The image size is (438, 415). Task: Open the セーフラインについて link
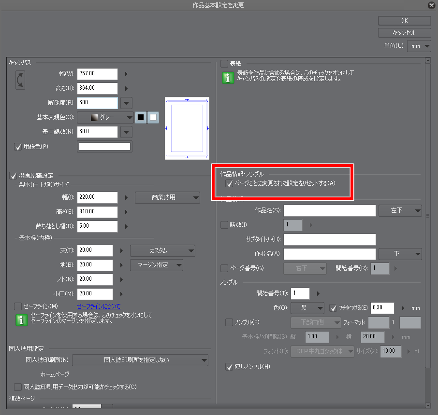(99, 306)
